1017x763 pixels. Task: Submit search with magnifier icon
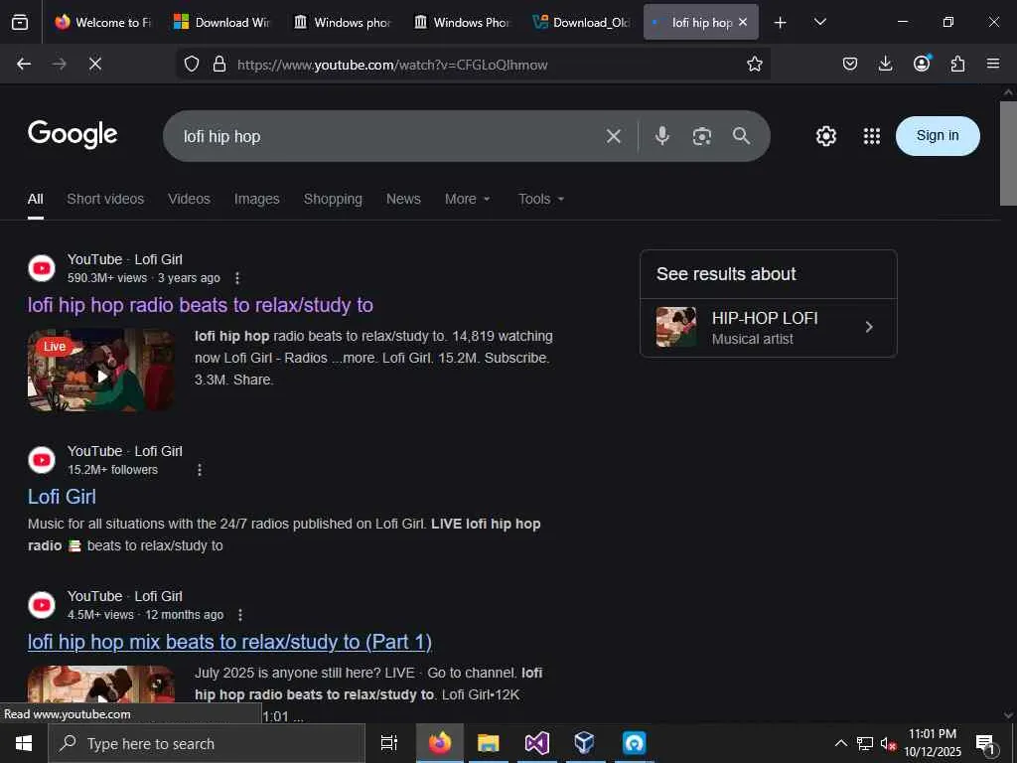point(741,135)
